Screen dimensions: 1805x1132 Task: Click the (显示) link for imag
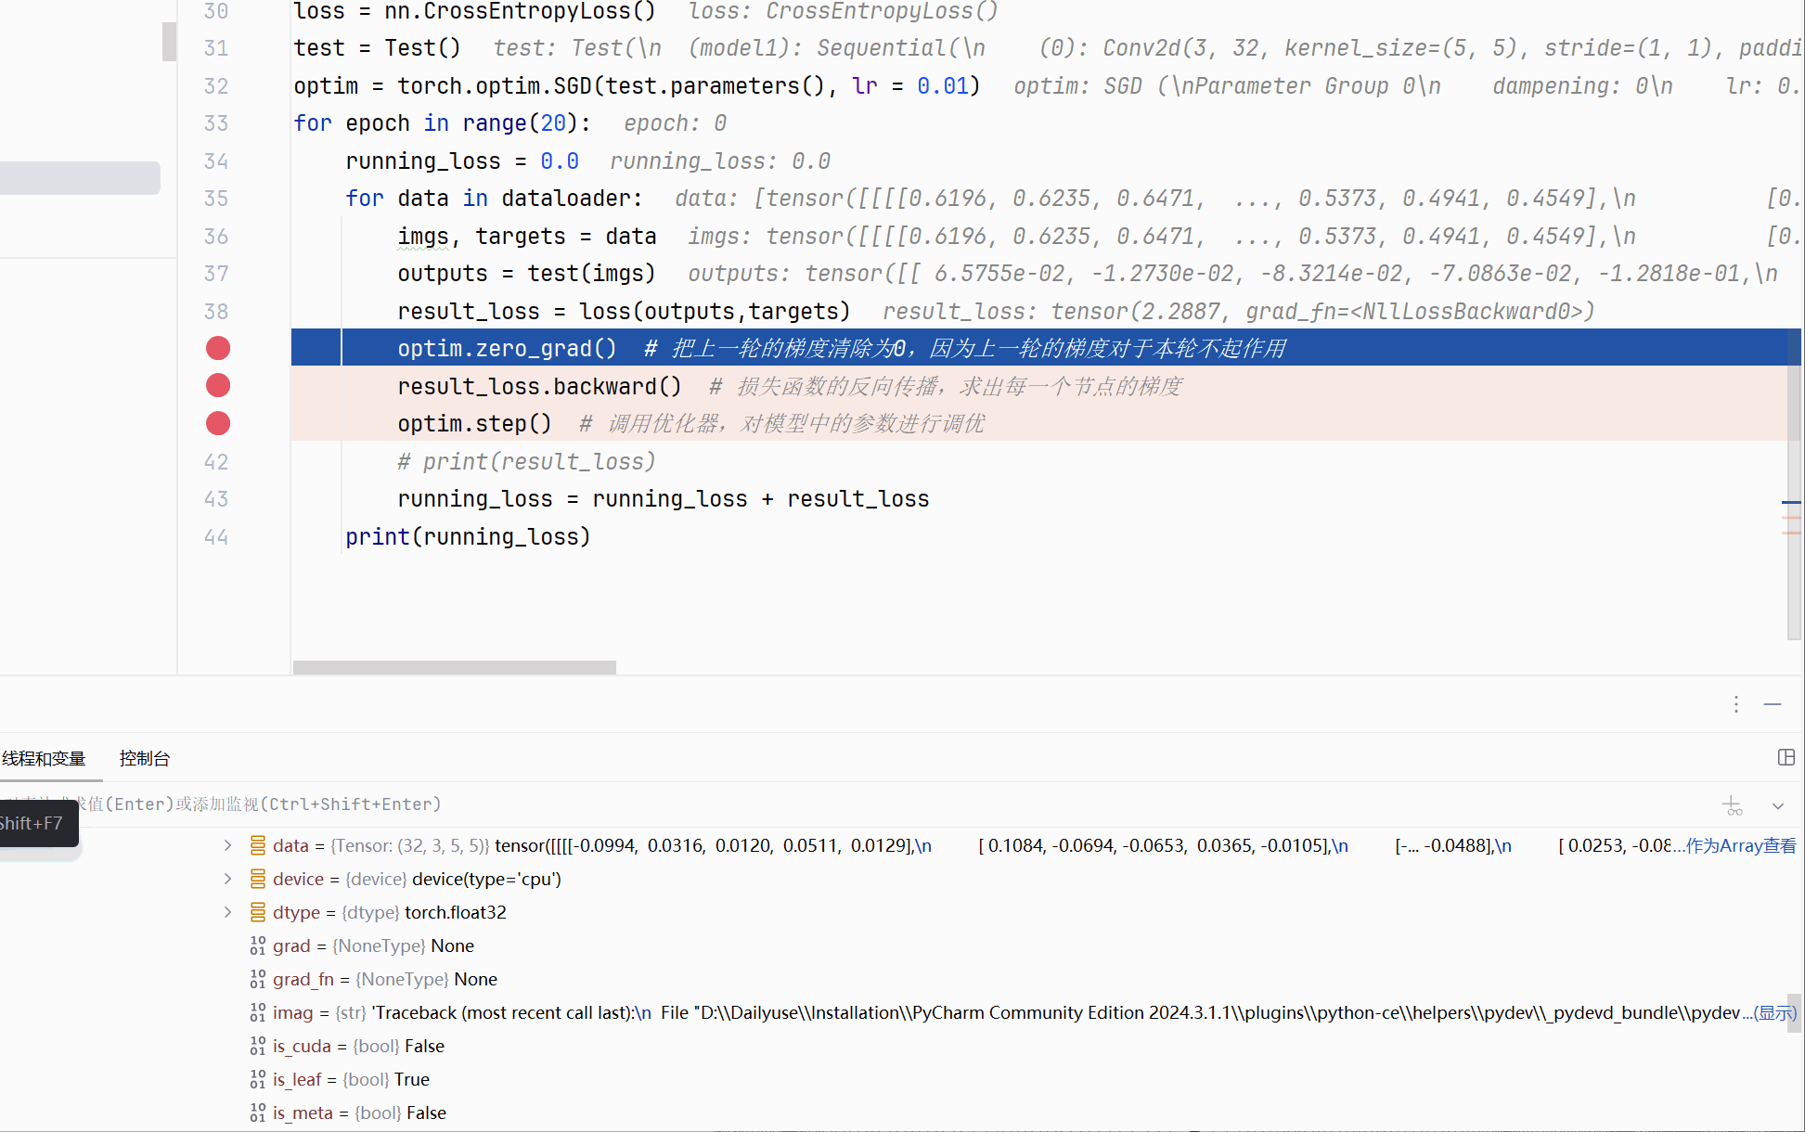click(x=1774, y=1012)
